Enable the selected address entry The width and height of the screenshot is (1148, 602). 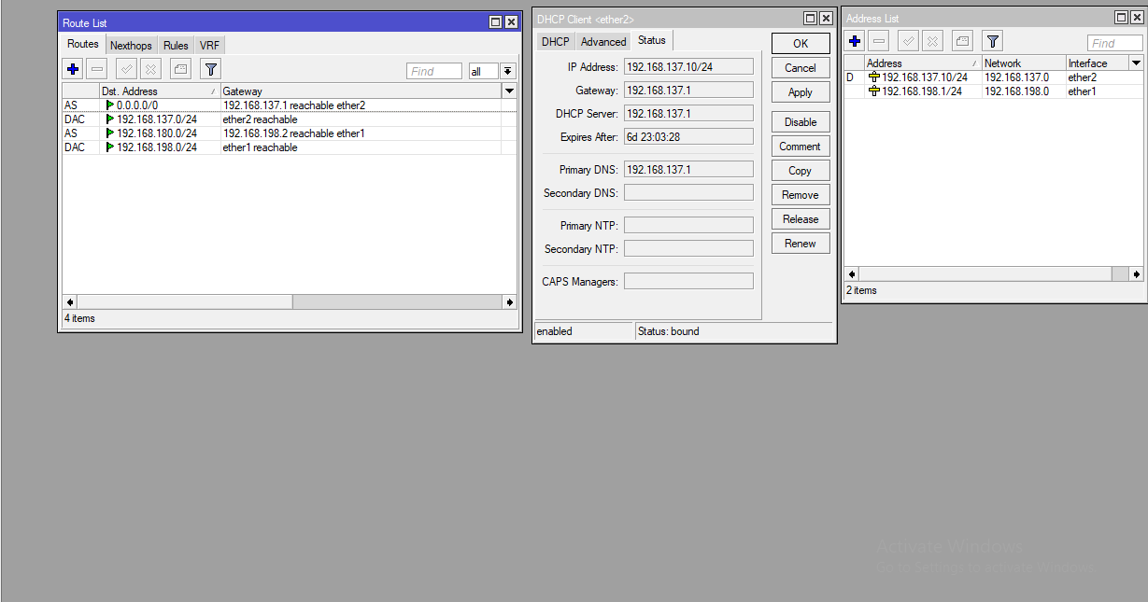pyautogui.click(x=906, y=40)
